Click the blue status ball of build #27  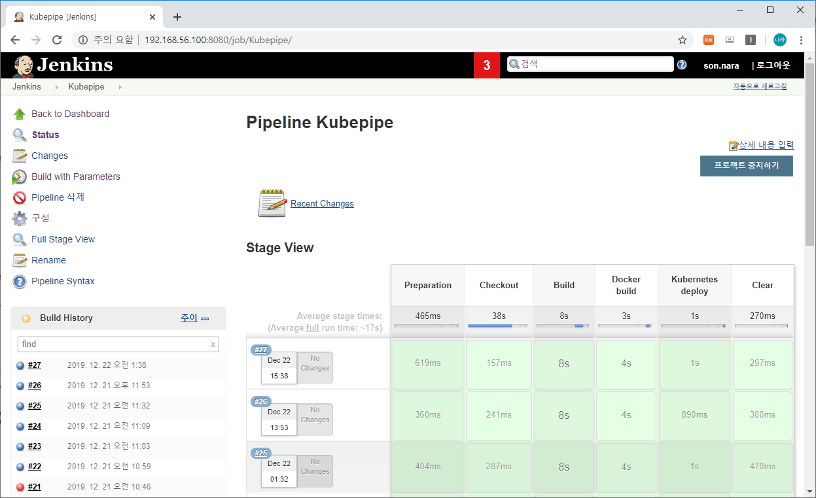[20, 365]
